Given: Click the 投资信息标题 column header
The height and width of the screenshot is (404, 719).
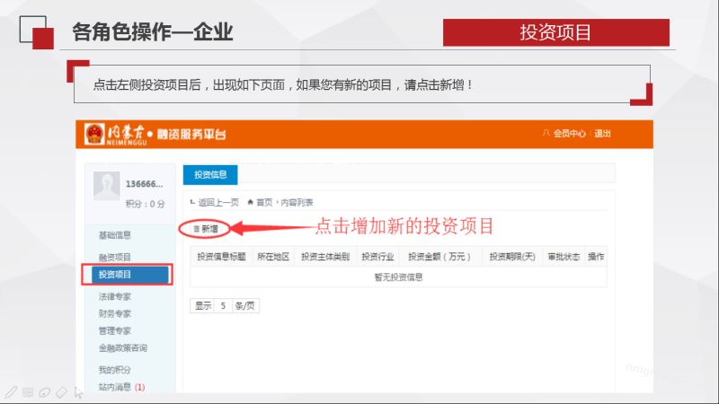Looking at the screenshot, I should [221, 257].
